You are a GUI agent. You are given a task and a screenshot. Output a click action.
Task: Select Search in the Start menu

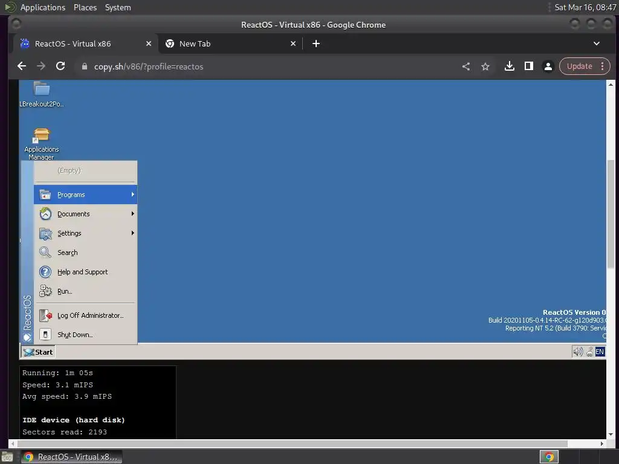point(85,253)
